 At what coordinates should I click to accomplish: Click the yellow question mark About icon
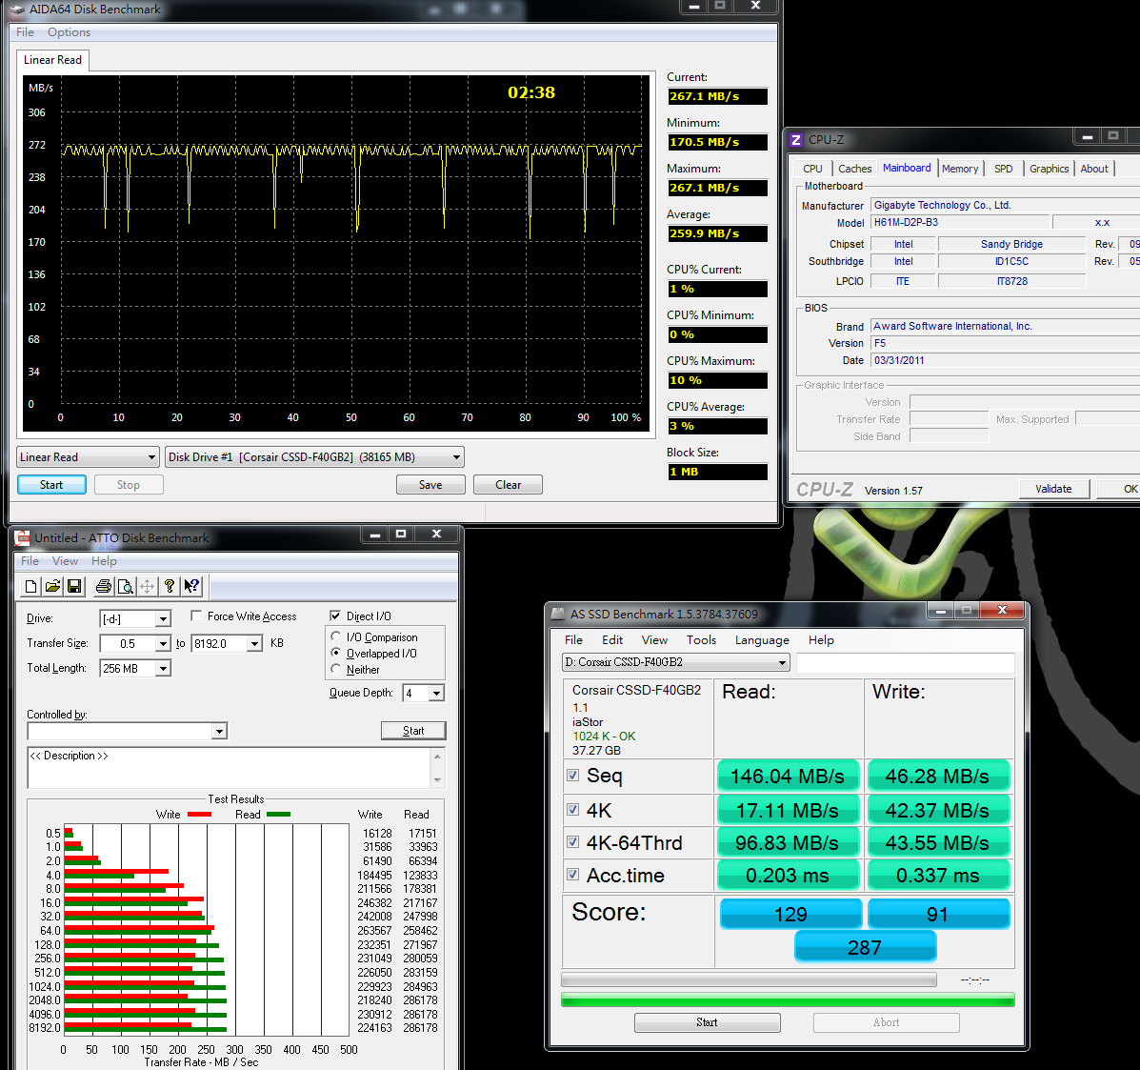[x=170, y=586]
